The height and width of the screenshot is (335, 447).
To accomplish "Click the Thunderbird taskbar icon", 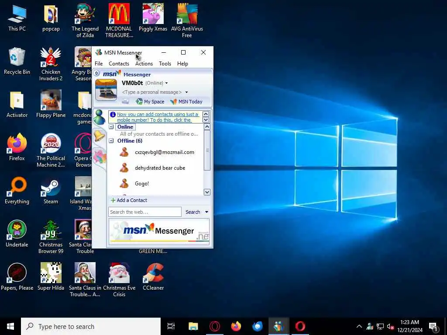I will (x=258, y=326).
